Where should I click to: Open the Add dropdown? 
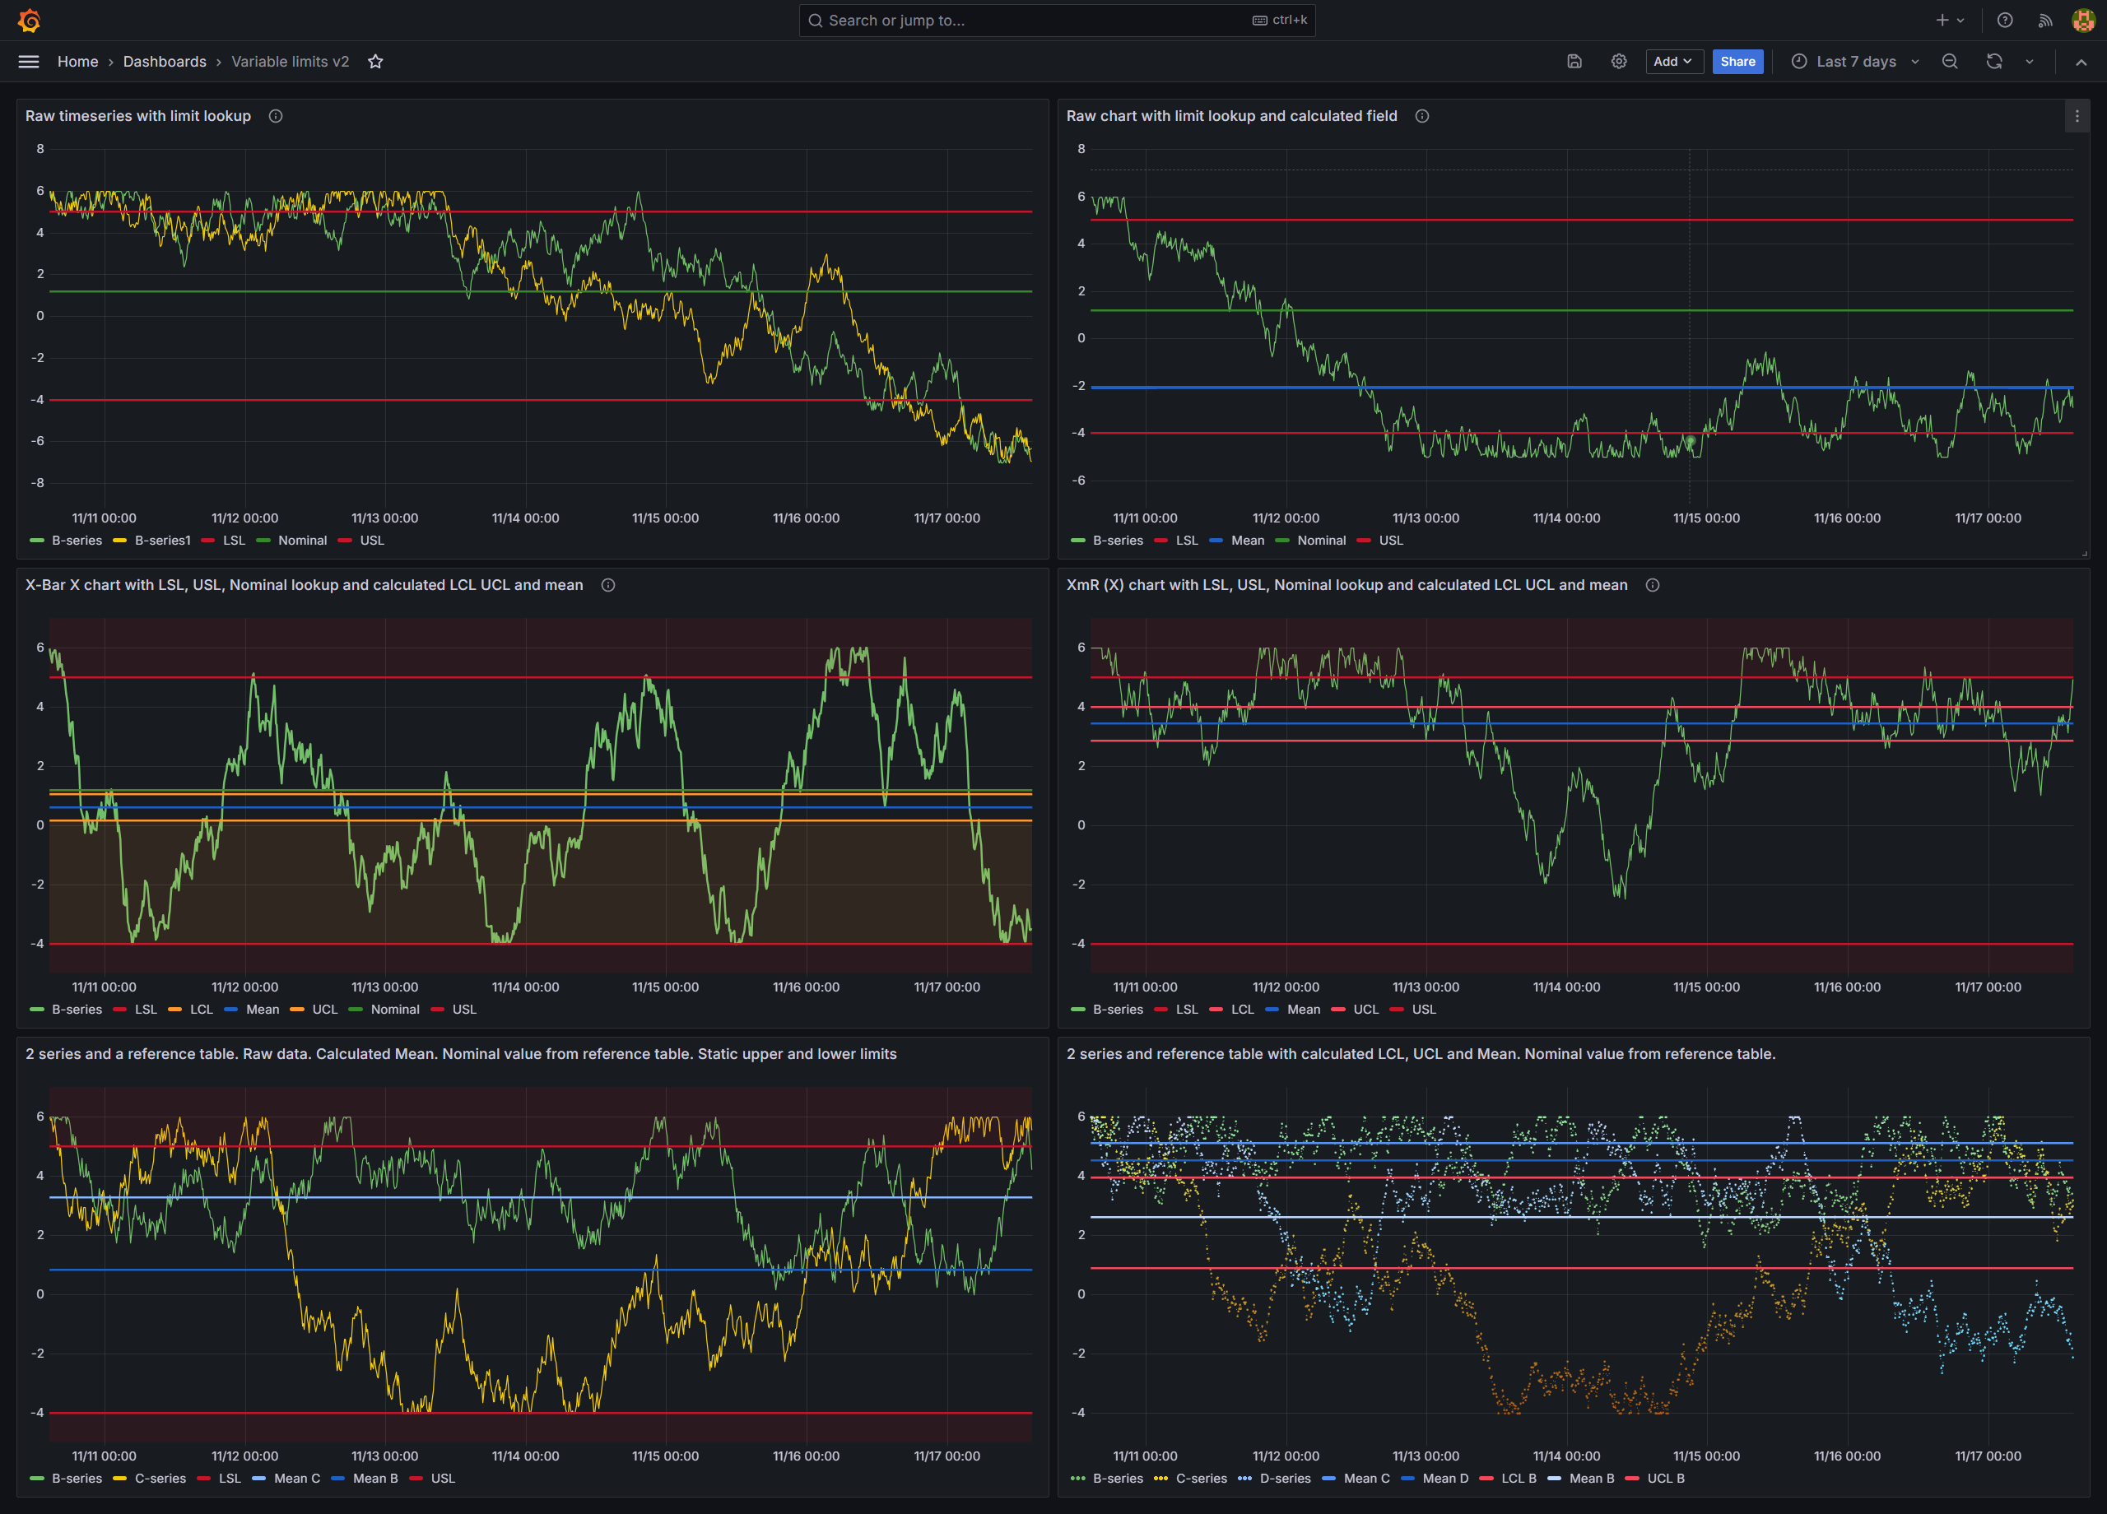[1673, 62]
